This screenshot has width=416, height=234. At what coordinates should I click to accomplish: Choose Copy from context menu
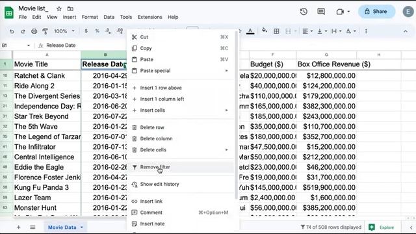point(181,48)
